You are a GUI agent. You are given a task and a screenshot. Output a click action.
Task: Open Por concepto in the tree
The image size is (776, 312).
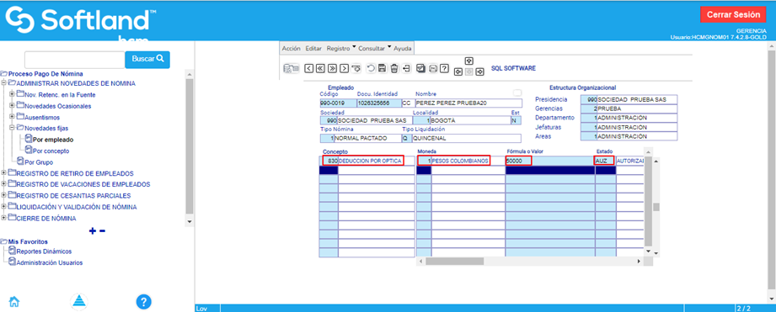51,151
